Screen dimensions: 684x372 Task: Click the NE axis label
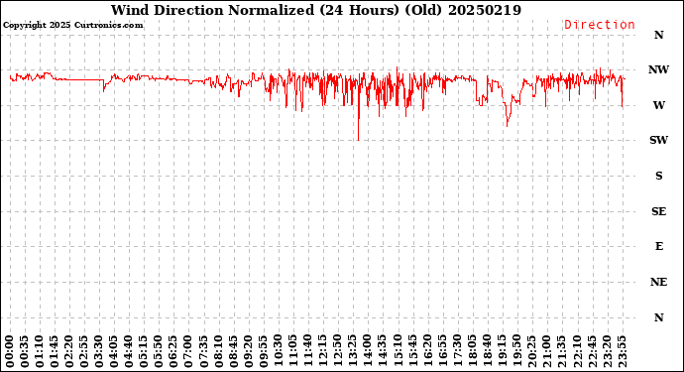click(x=658, y=282)
